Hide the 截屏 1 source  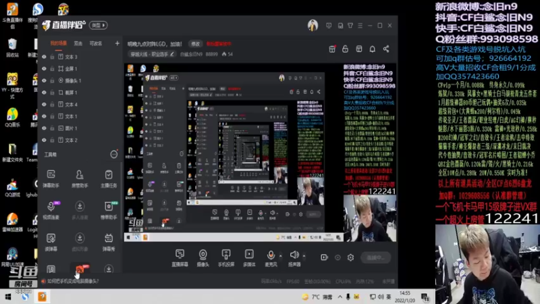44,93
